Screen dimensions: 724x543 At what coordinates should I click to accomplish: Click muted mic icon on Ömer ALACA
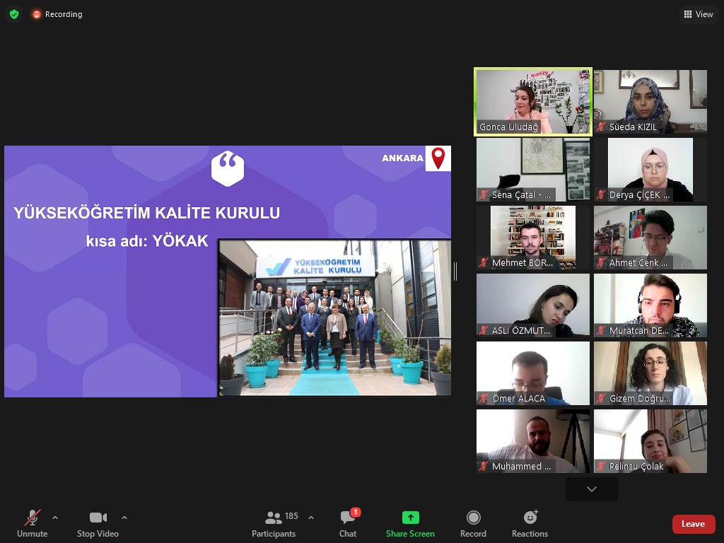[484, 398]
